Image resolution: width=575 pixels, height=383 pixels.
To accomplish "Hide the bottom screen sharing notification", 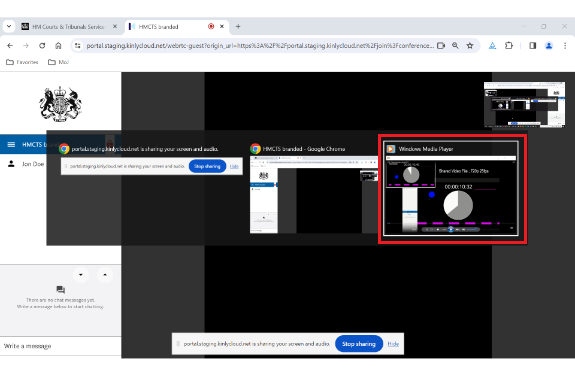I will (393, 344).
